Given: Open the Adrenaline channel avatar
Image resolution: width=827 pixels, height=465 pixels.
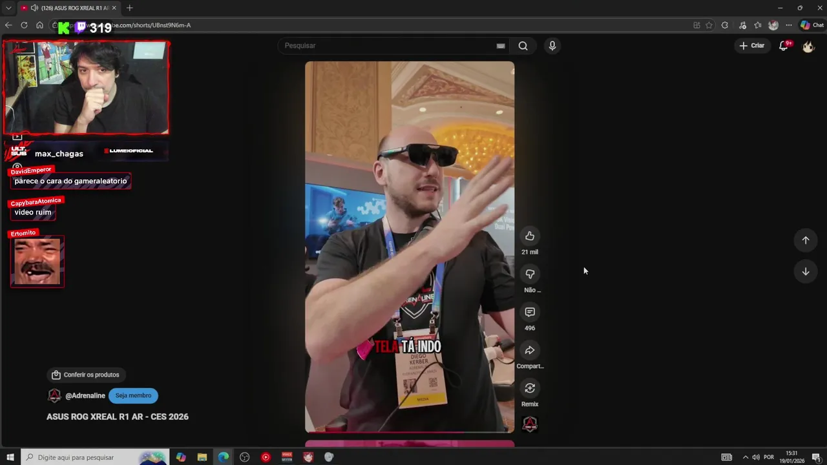Looking at the screenshot, I should 54,396.
